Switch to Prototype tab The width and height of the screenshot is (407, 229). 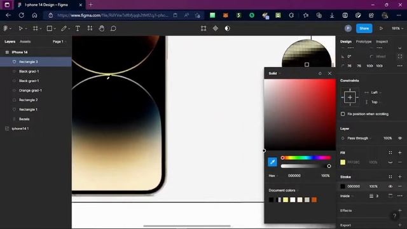[x=363, y=41]
